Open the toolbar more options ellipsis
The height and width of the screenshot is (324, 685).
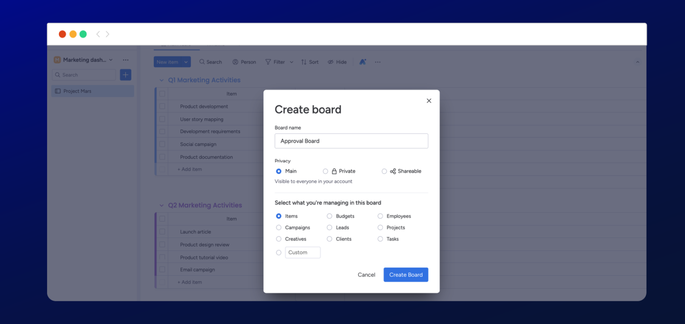[378, 62]
